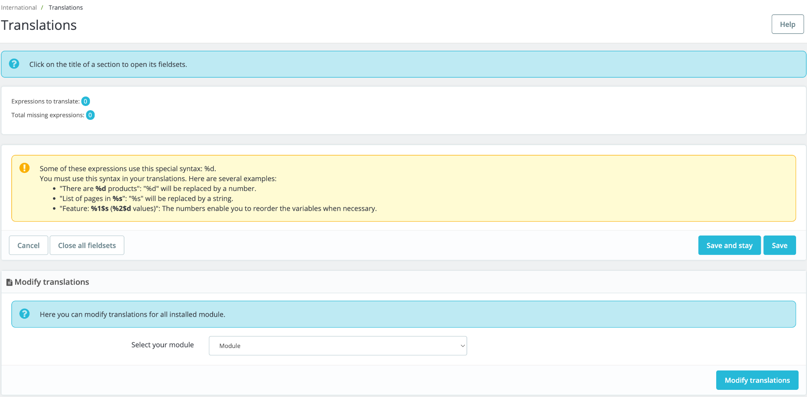Click the question icon in module info banner
This screenshot has height=397, width=807.
(24, 314)
